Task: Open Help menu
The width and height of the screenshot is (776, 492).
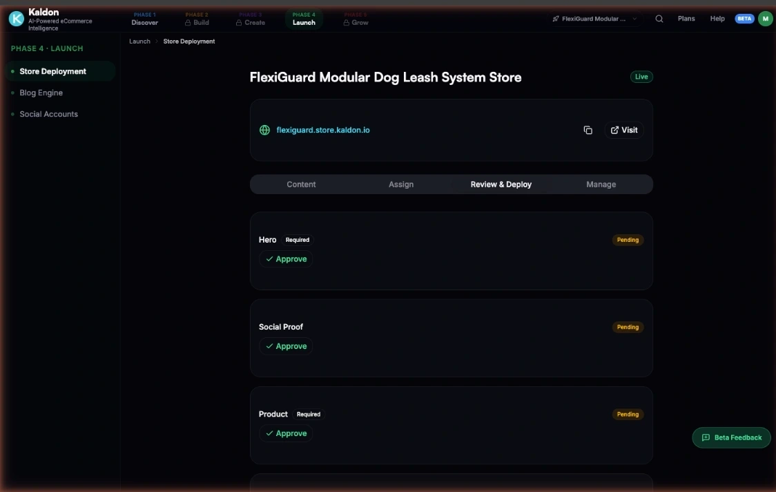Action: [717, 19]
